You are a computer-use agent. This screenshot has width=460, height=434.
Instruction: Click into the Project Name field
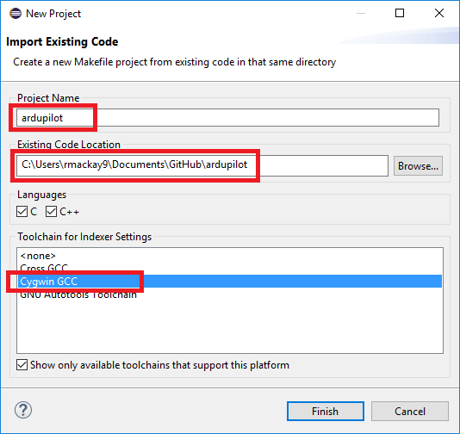227,118
